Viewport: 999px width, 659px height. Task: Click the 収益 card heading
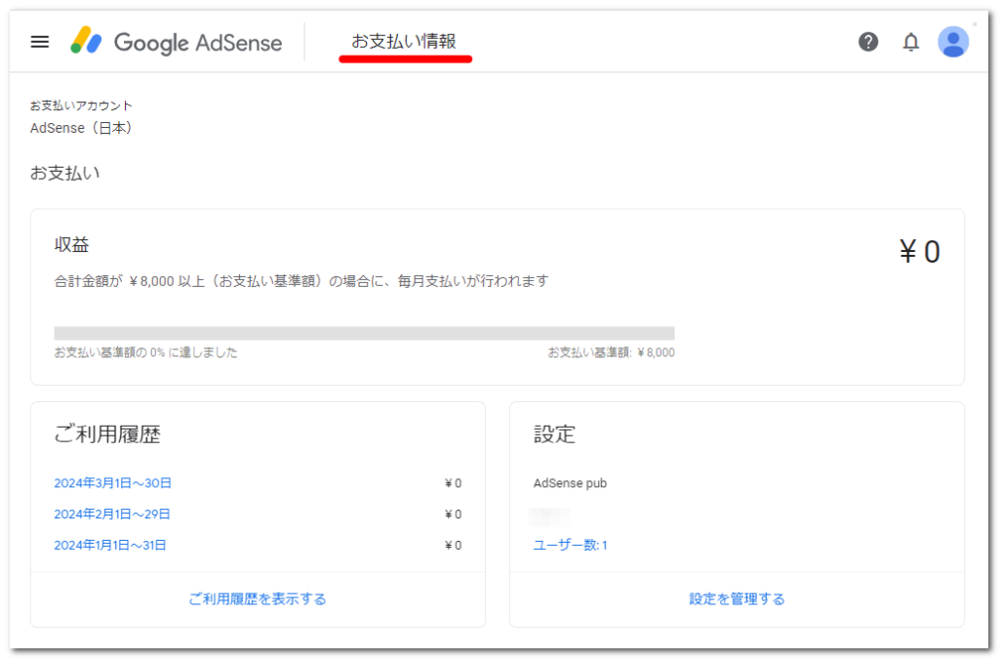[72, 245]
